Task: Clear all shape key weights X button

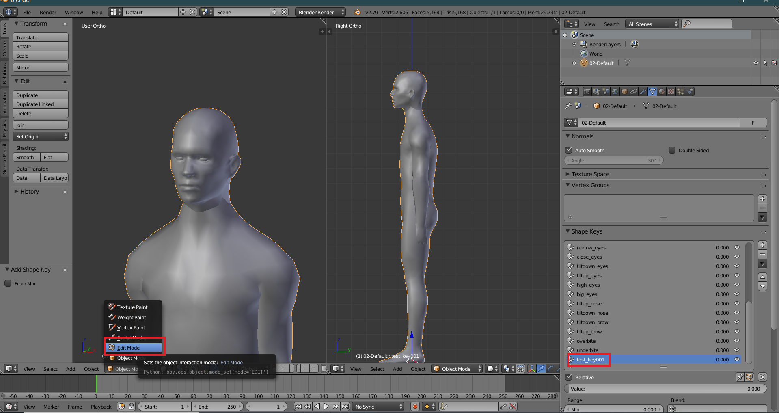Action: 762,377
